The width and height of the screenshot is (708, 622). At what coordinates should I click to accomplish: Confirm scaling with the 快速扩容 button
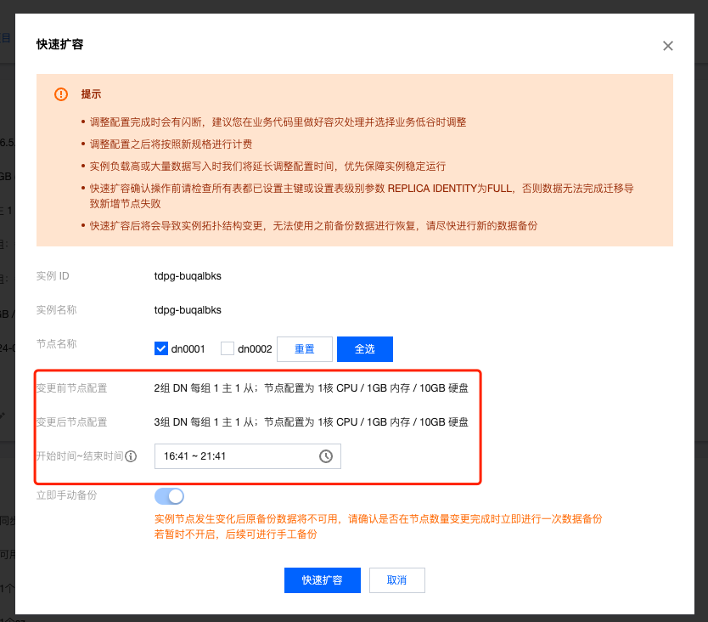[322, 580]
